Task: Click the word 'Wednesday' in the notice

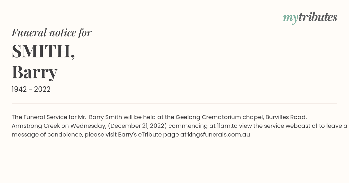Action: pyautogui.click(x=88, y=126)
